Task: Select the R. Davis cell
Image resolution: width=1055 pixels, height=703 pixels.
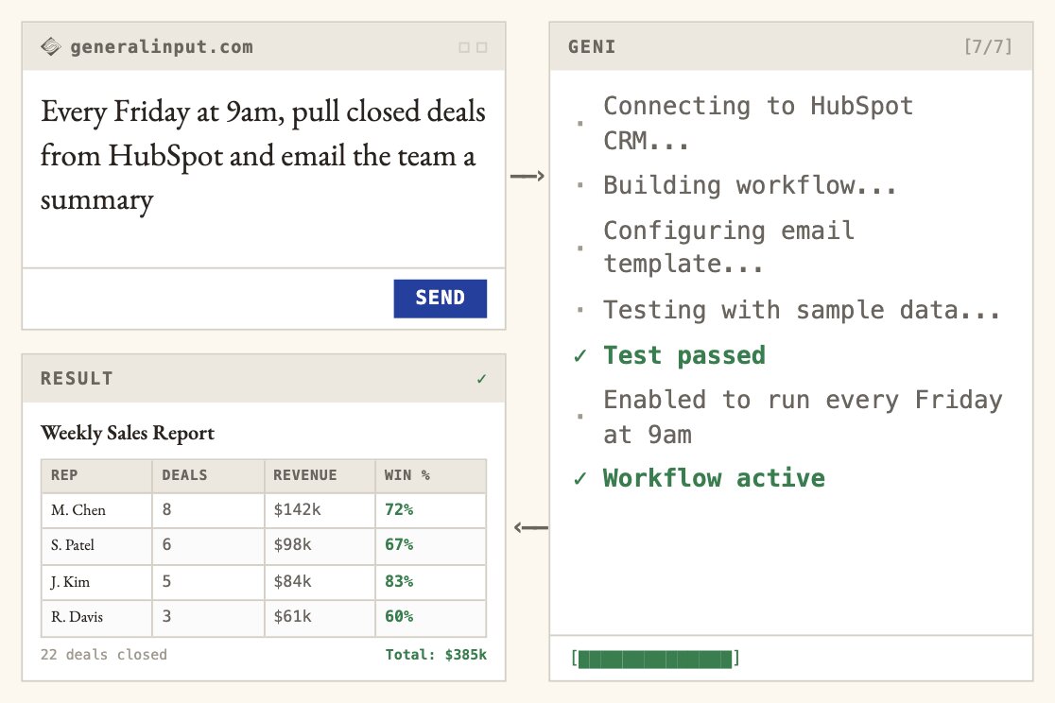Action: tap(96, 618)
